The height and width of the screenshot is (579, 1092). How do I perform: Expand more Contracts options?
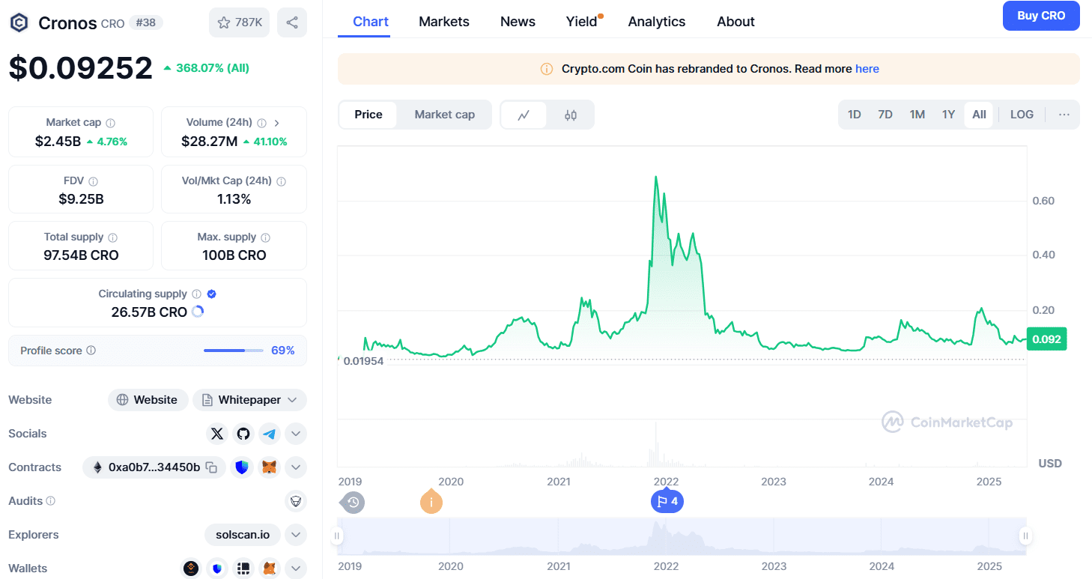click(296, 467)
